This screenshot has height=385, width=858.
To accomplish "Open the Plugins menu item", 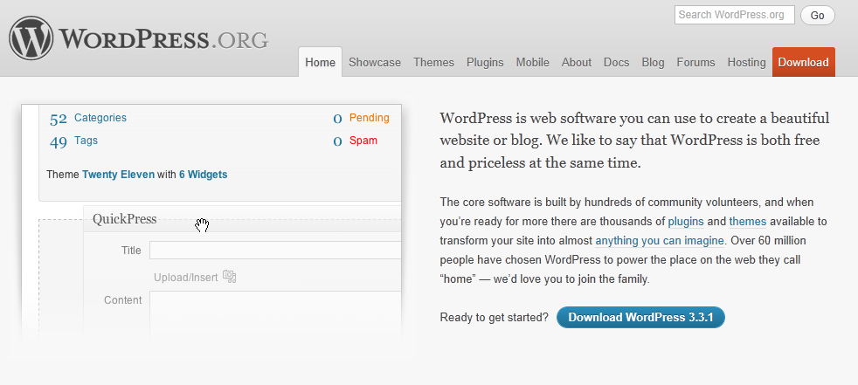I will pyautogui.click(x=485, y=62).
